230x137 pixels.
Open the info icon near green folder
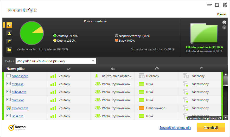(224, 27)
